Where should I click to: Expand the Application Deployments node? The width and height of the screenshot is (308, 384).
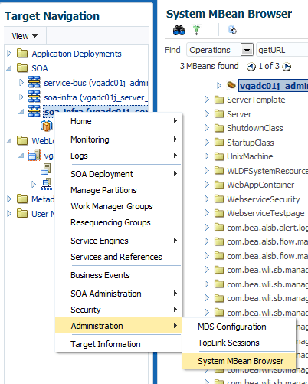9,53
